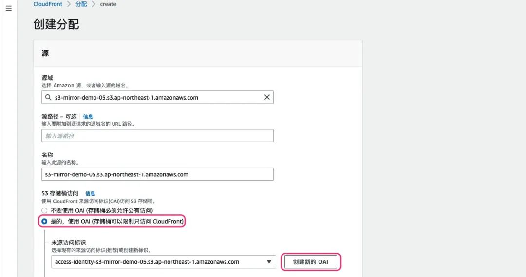This screenshot has height=277, width=526.
Task: Focus the 源路径 origin path input
Action: point(157,136)
